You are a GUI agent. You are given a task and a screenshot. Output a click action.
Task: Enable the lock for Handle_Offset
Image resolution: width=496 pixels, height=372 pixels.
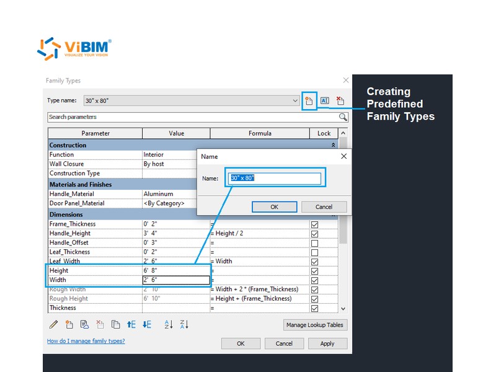click(x=314, y=243)
